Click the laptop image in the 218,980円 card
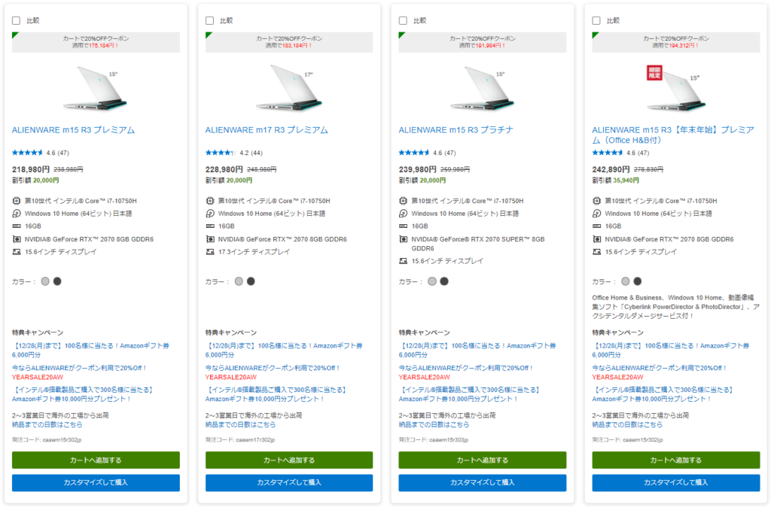 click(96, 88)
